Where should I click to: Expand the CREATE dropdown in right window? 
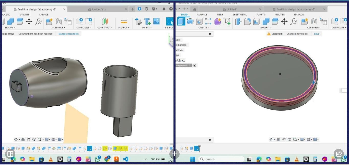(204, 27)
